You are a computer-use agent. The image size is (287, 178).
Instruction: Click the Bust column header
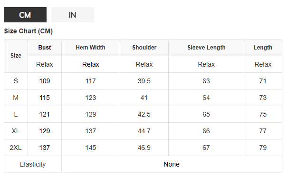[x=45, y=48]
